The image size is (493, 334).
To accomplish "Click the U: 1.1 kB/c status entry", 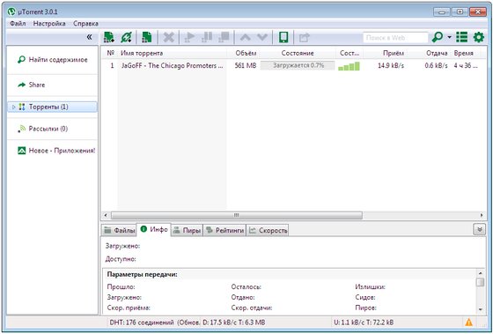I will pos(364,323).
